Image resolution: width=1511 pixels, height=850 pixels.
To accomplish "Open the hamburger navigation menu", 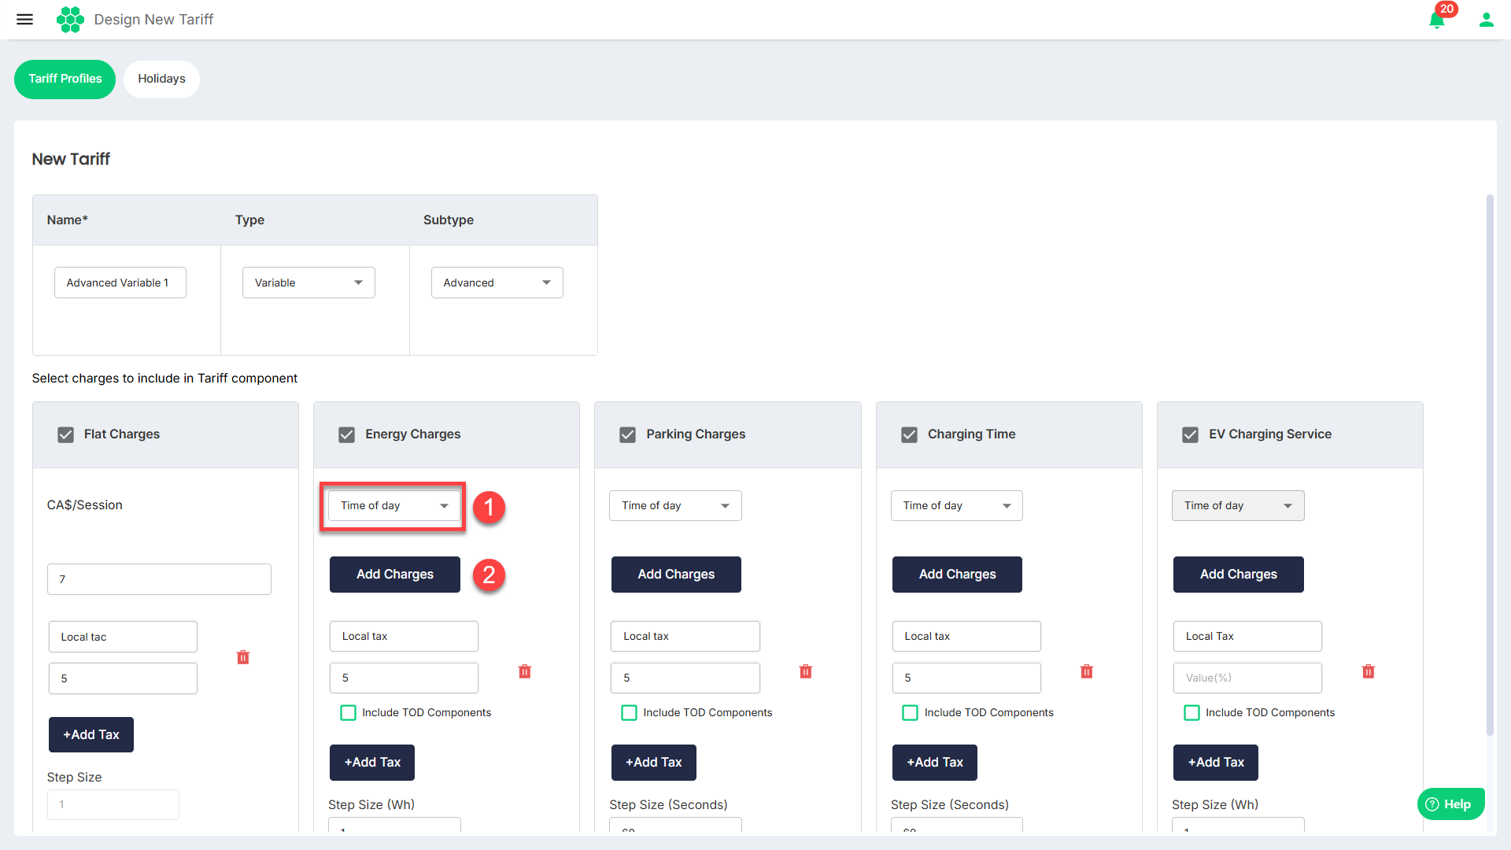I will [x=24, y=19].
